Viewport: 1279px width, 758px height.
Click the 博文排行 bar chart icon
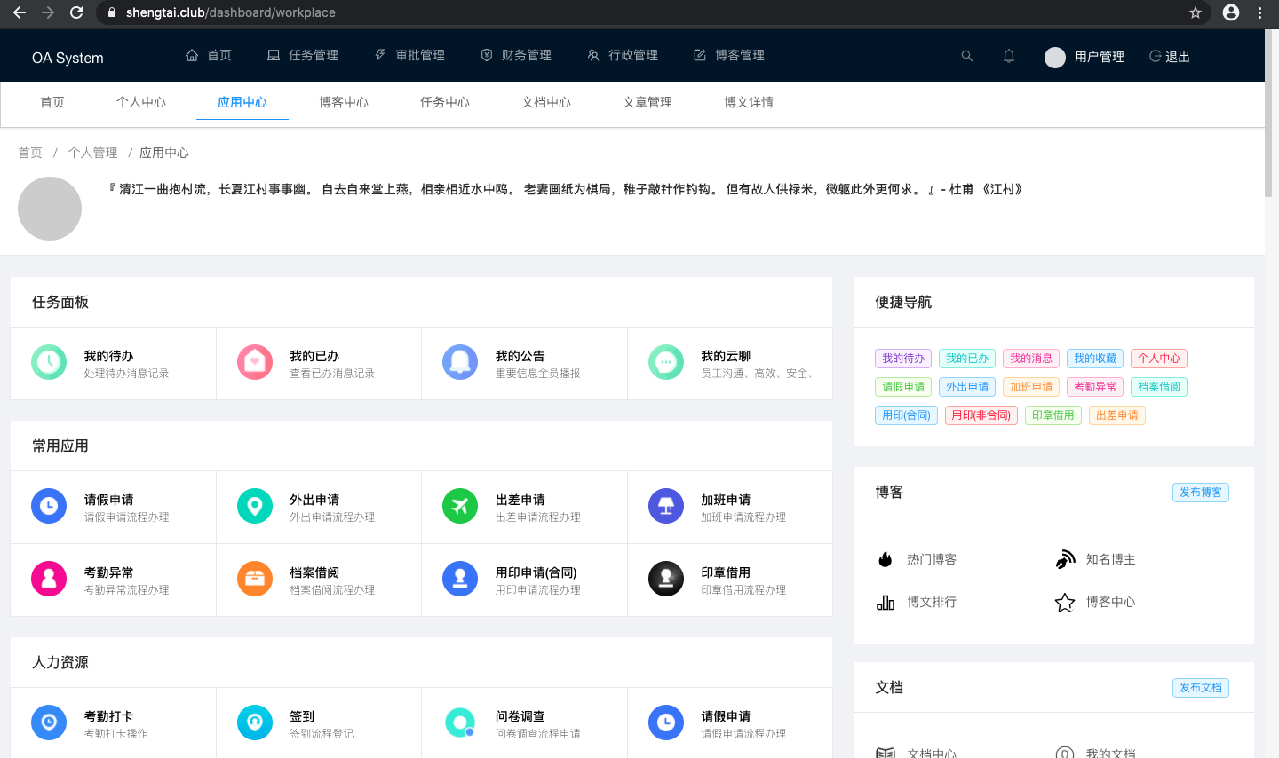pyautogui.click(x=886, y=602)
